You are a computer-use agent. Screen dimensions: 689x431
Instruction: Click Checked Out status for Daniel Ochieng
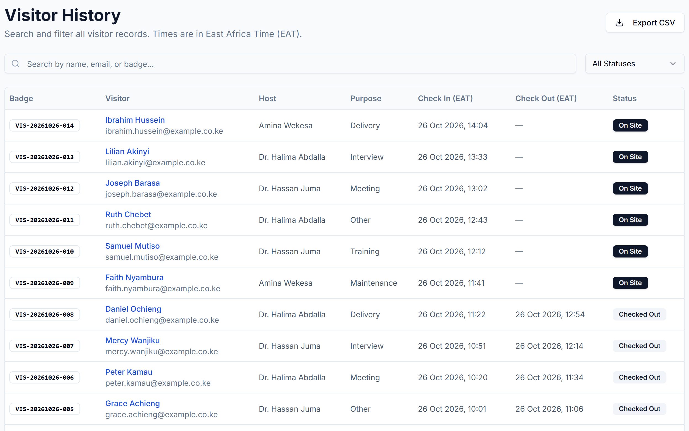point(639,314)
